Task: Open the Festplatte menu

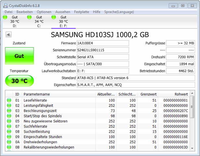Action: pos(82,12)
